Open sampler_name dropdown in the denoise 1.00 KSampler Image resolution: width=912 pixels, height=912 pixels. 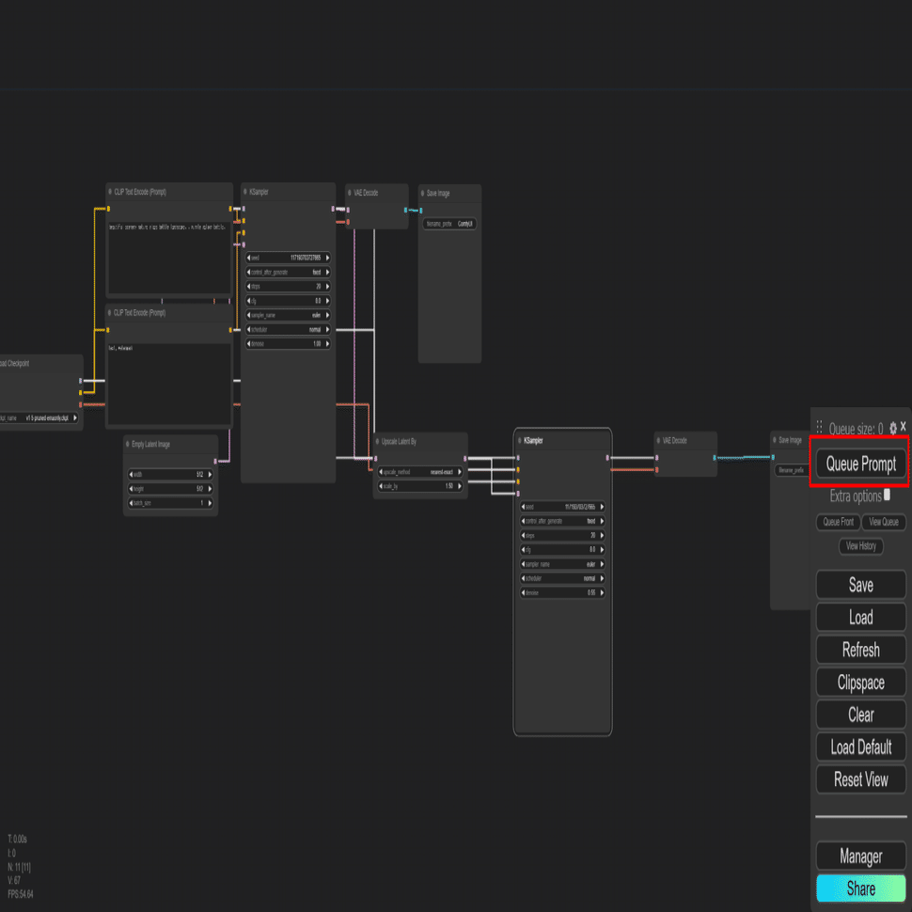coord(288,315)
